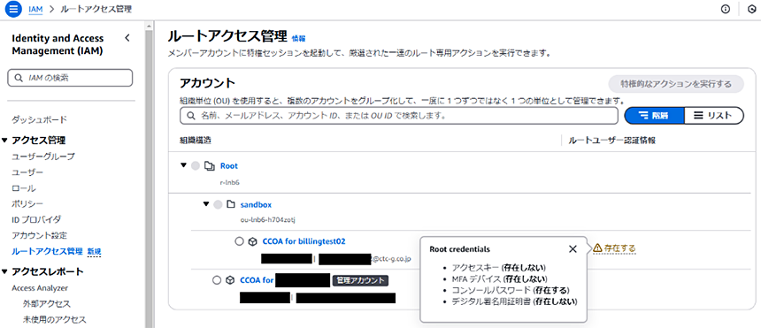Image resolution: width=761 pixels, height=328 pixels.
Task: Open ポリシー in the sidebar
Action: 27,203
